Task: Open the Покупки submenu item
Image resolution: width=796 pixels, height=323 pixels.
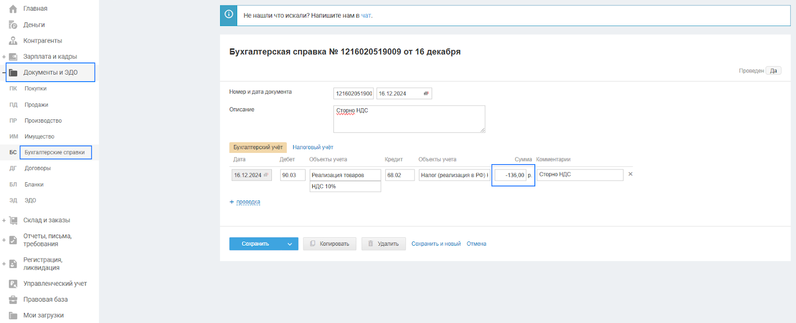Action: pos(35,89)
